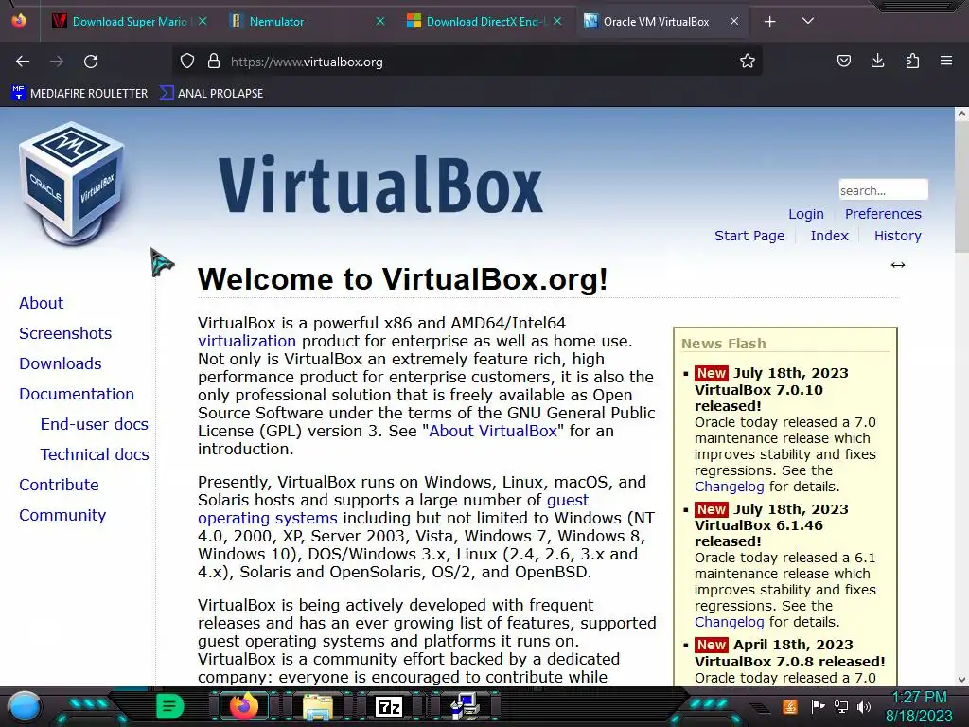Screen dimensions: 969x727
Task: Open Contribute in the sidebar
Action: tap(59, 486)
